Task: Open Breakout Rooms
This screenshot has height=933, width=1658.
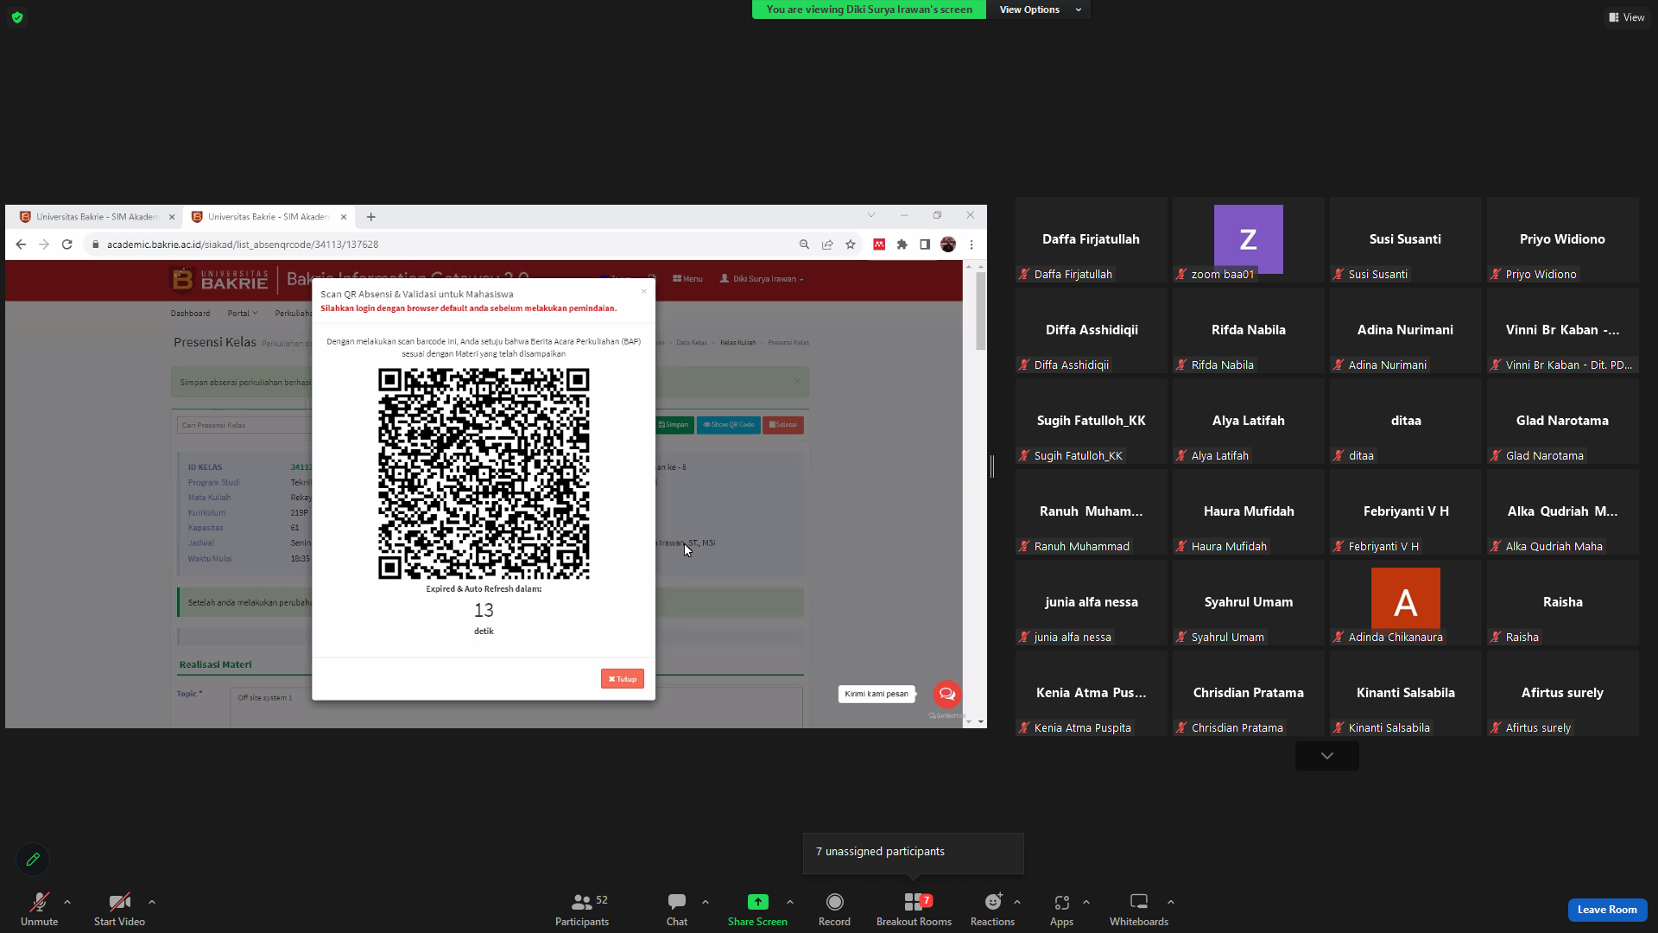Action: [x=914, y=909]
